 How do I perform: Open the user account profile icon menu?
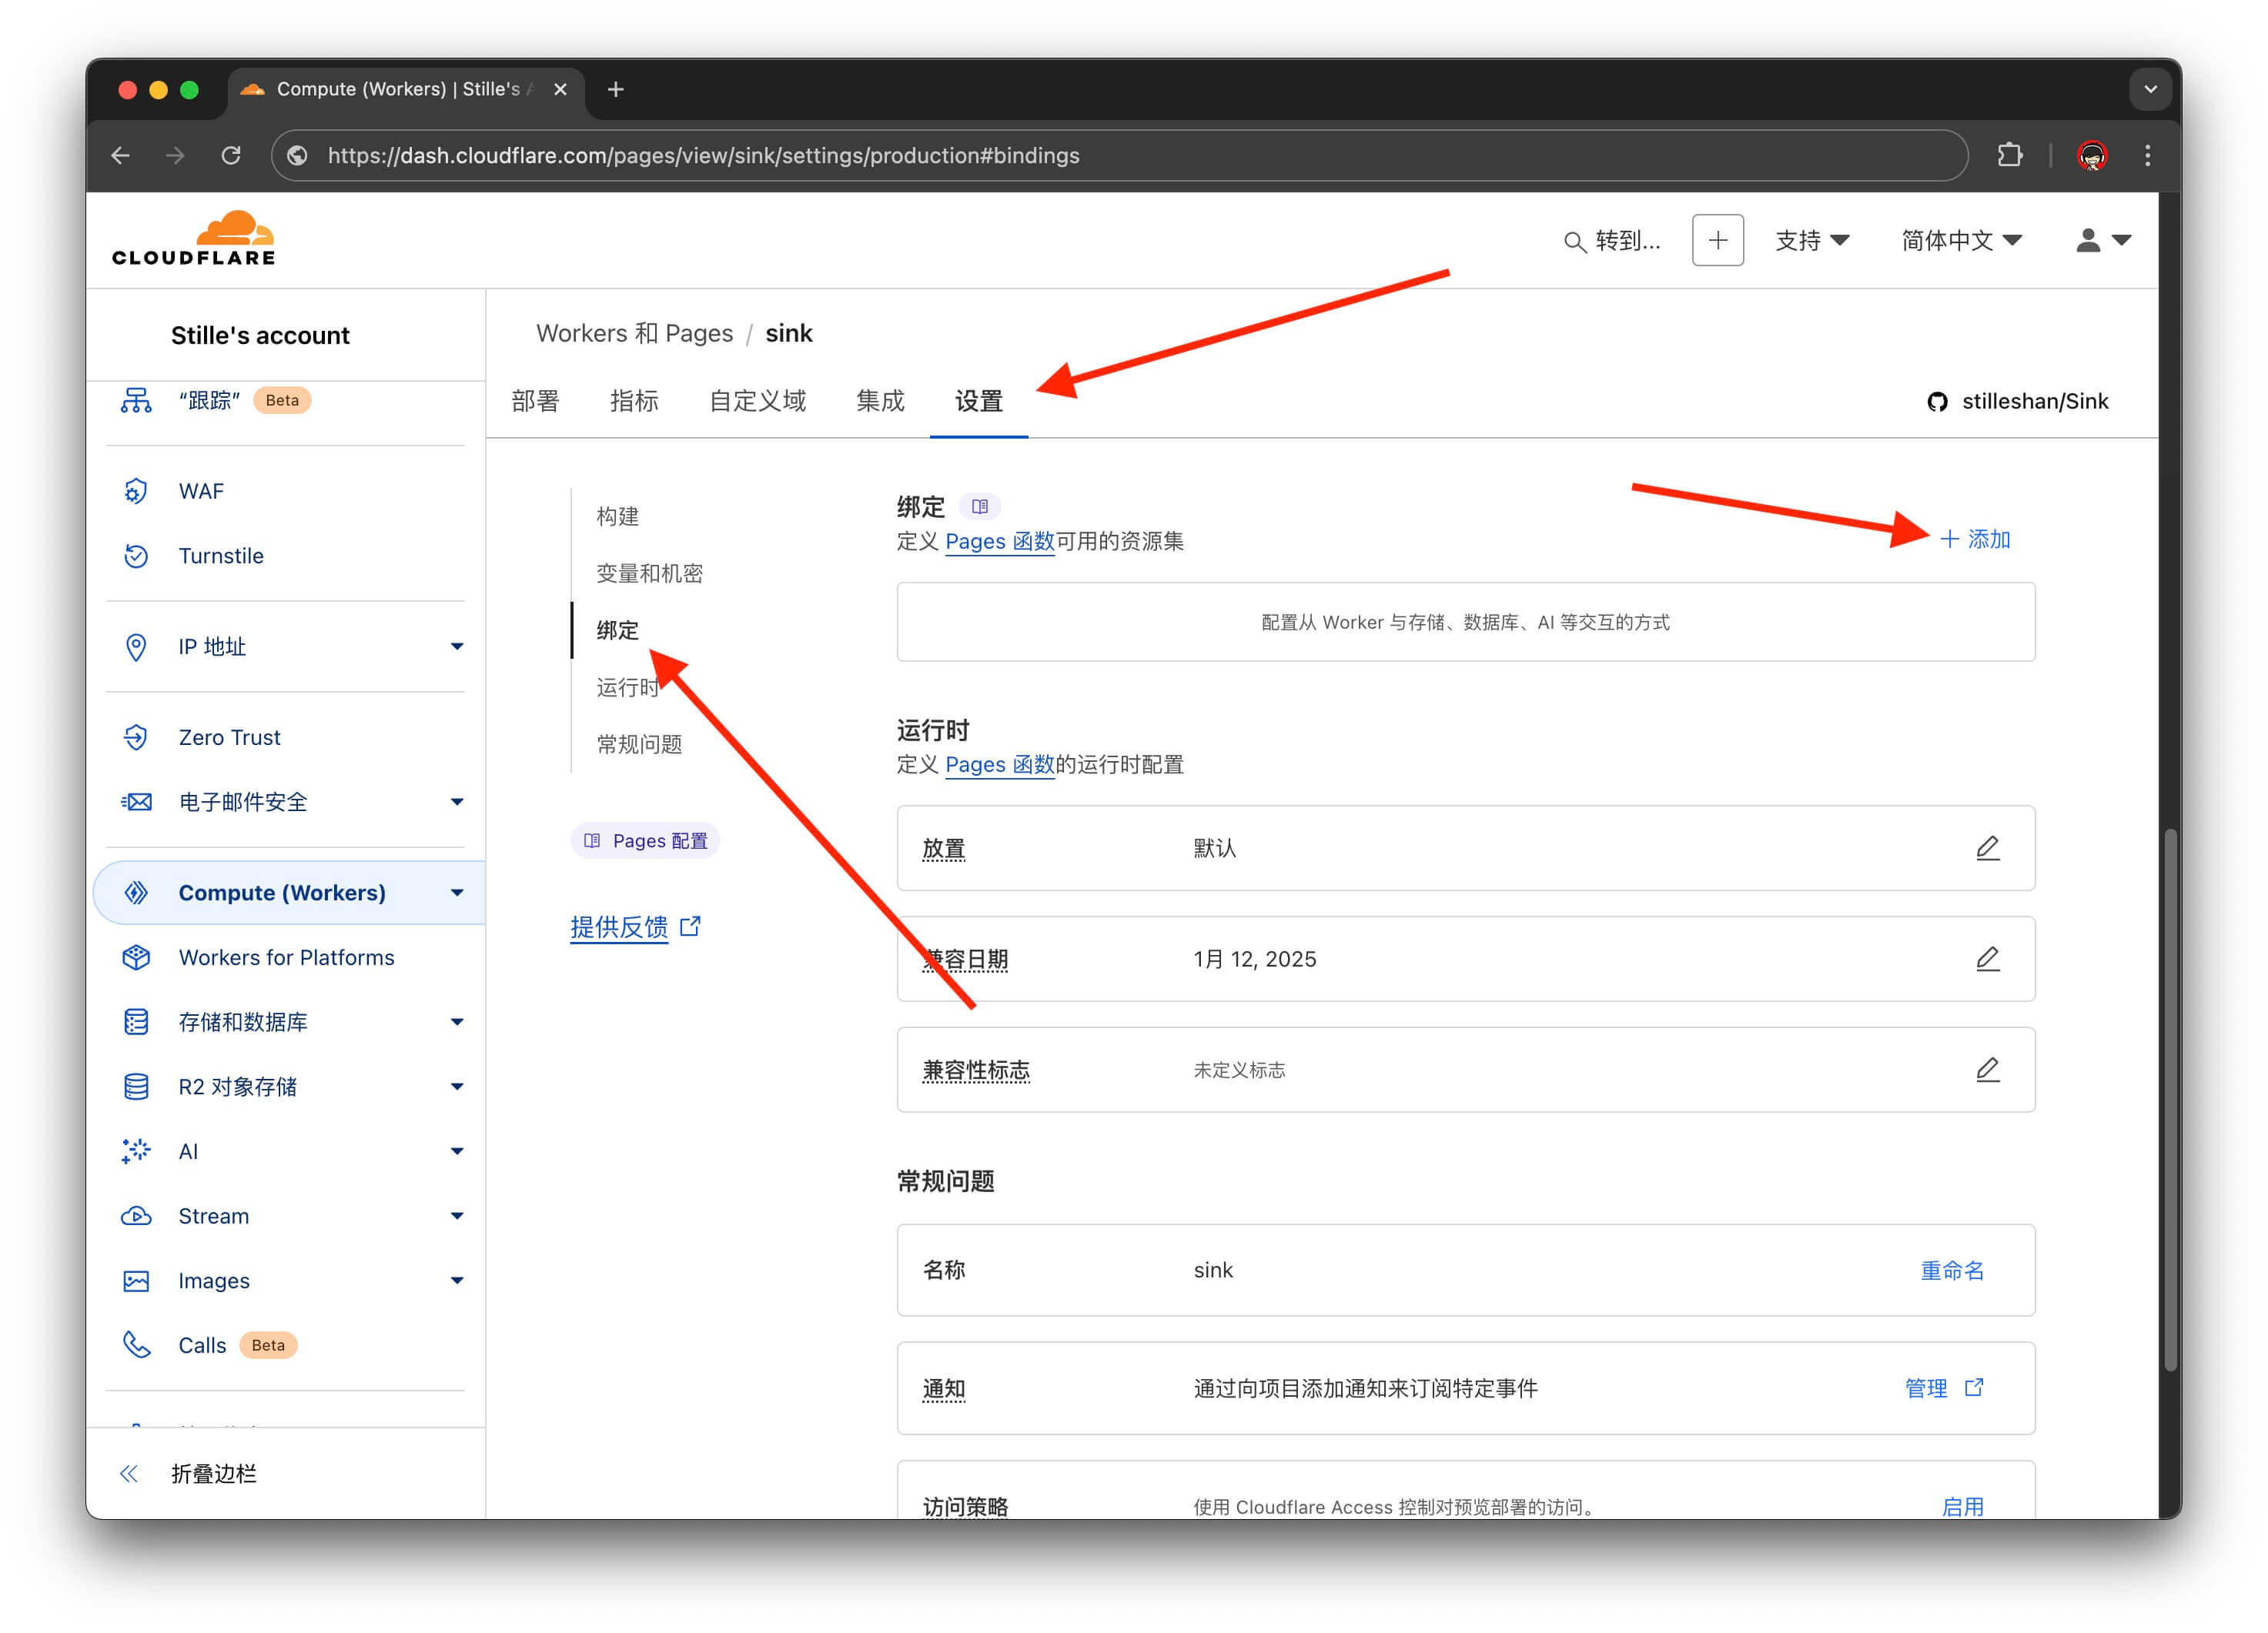click(x=2103, y=241)
